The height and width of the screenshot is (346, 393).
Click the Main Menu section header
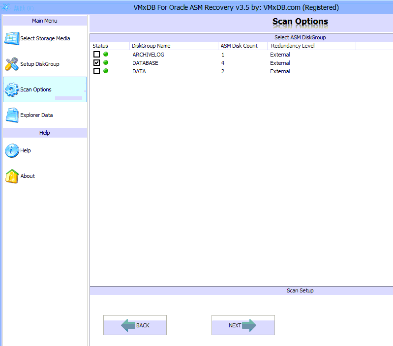pos(45,21)
